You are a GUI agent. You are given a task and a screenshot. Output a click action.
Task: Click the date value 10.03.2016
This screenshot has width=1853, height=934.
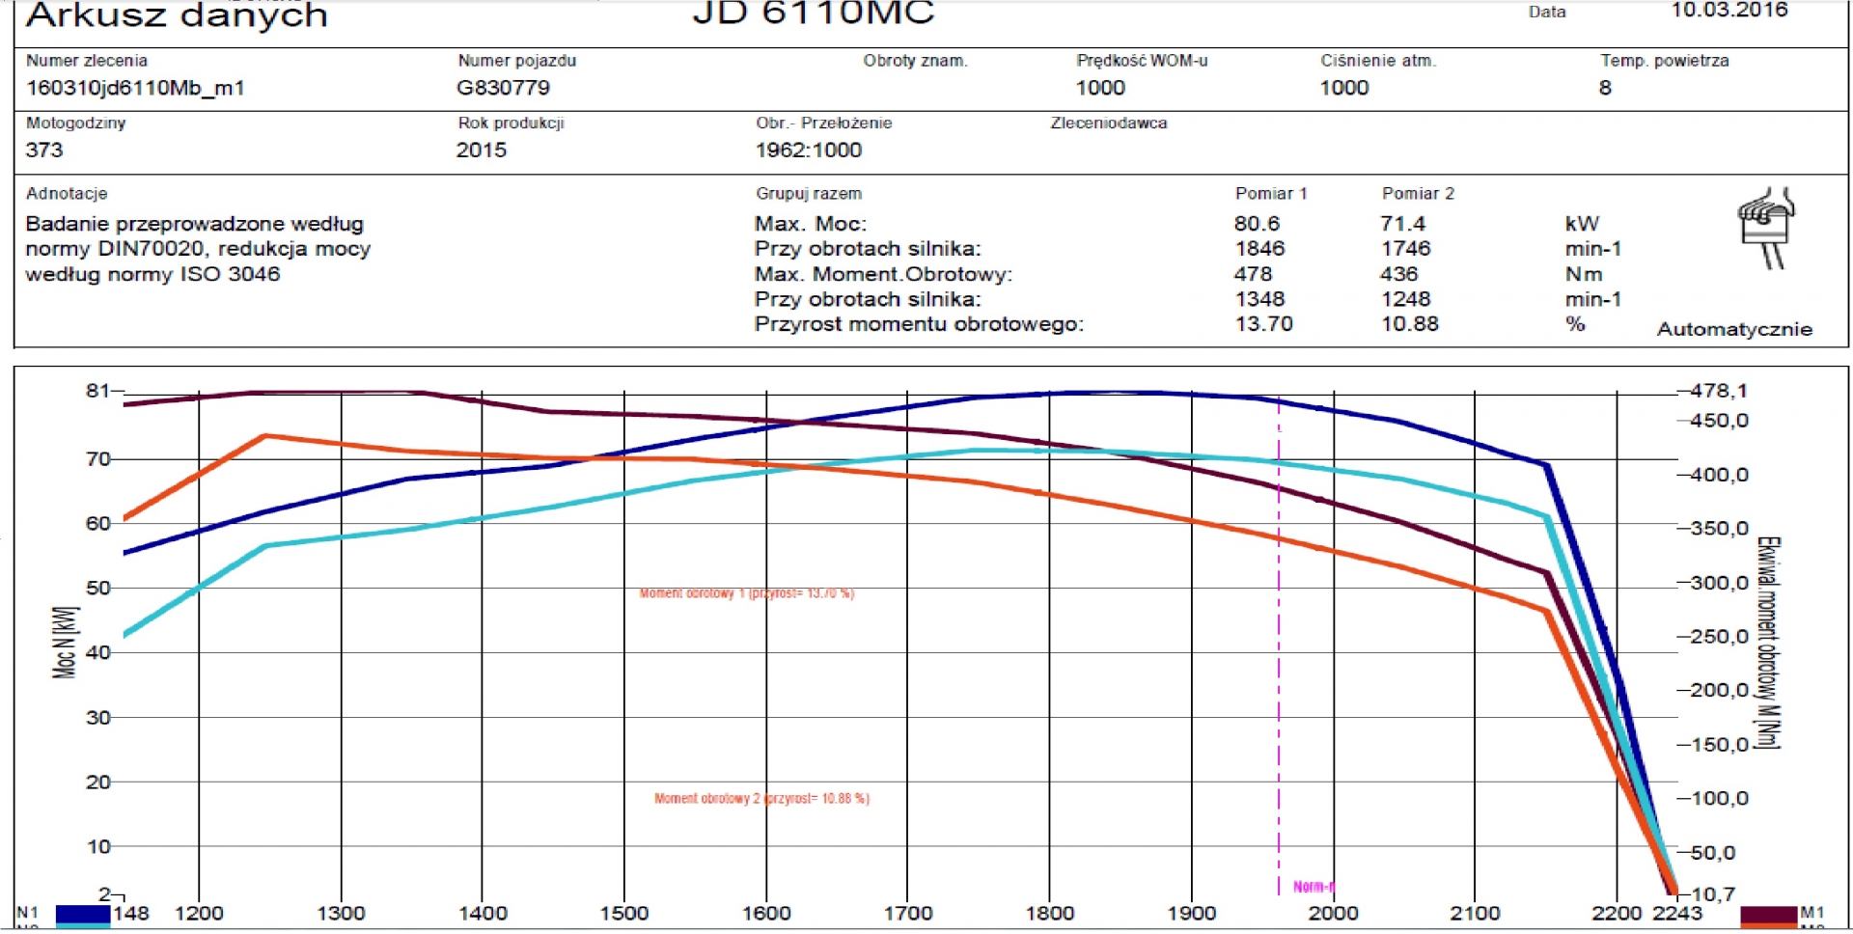click(1729, 11)
